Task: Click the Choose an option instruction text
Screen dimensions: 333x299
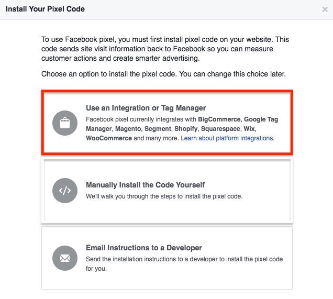Action: coord(163,74)
